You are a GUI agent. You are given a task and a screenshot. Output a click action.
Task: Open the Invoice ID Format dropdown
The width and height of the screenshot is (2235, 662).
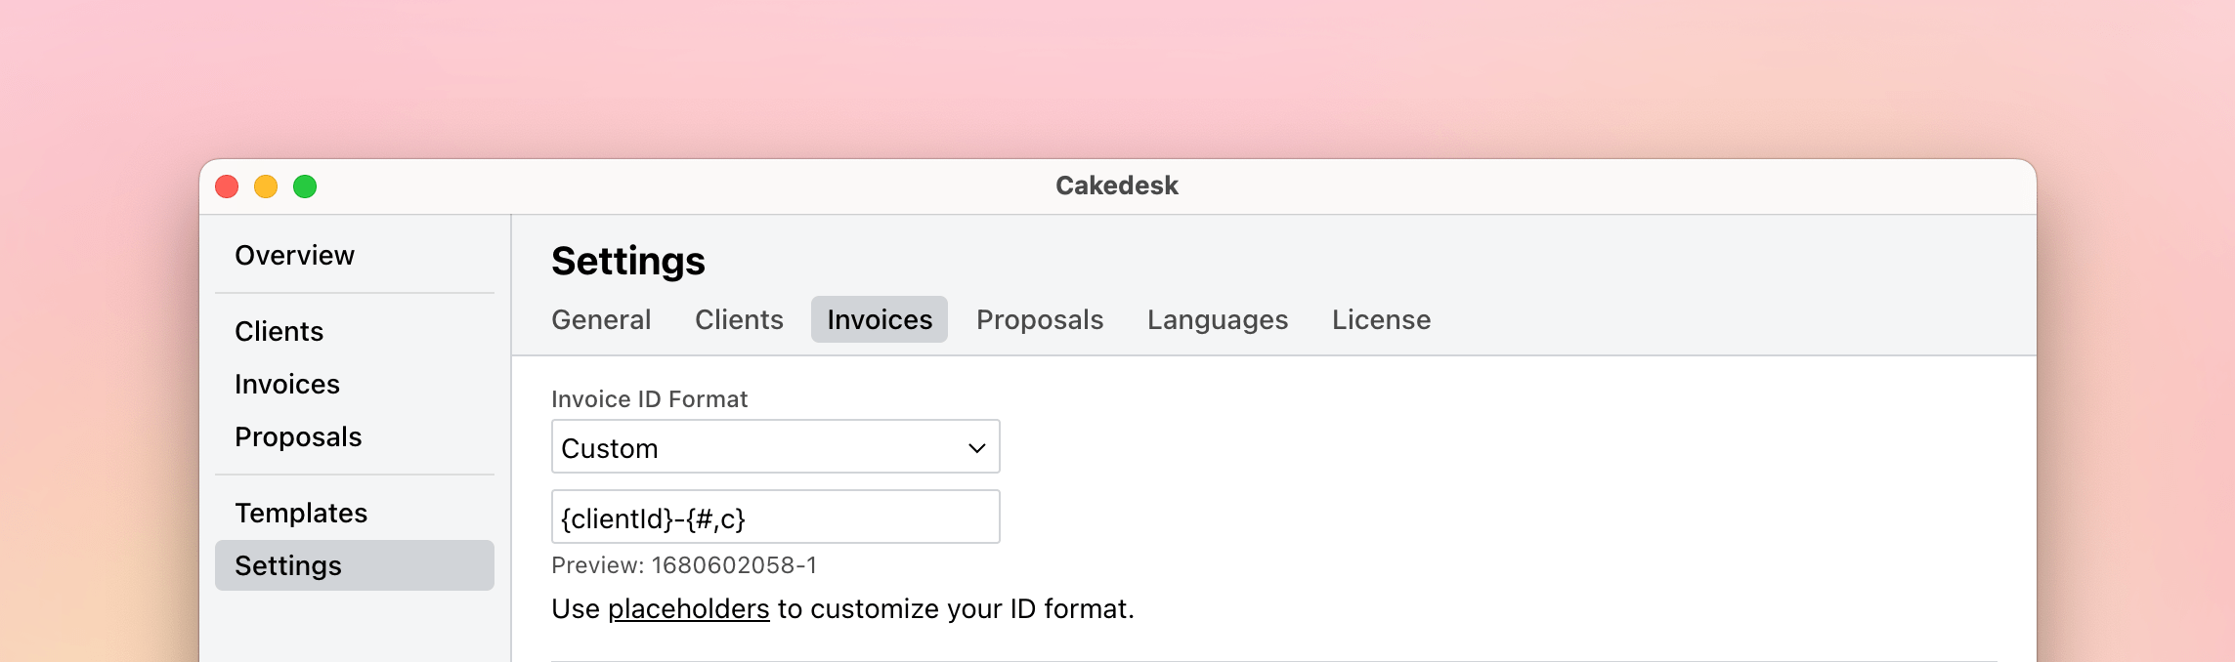click(774, 446)
